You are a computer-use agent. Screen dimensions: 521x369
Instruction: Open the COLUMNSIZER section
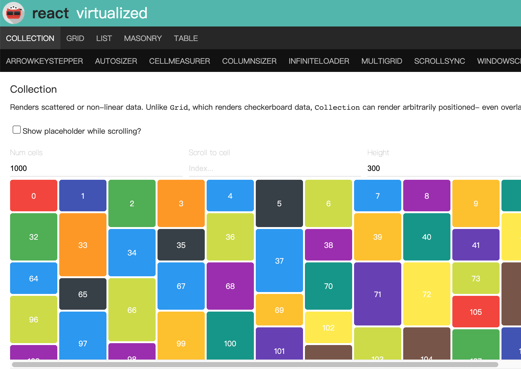pyautogui.click(x=249, y=61)
